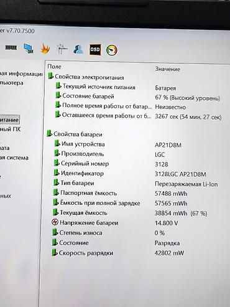The height and width of the screenshot is (307, 230).
Task: Select the 'Имя устройства' row
Action: pos(117,144)
